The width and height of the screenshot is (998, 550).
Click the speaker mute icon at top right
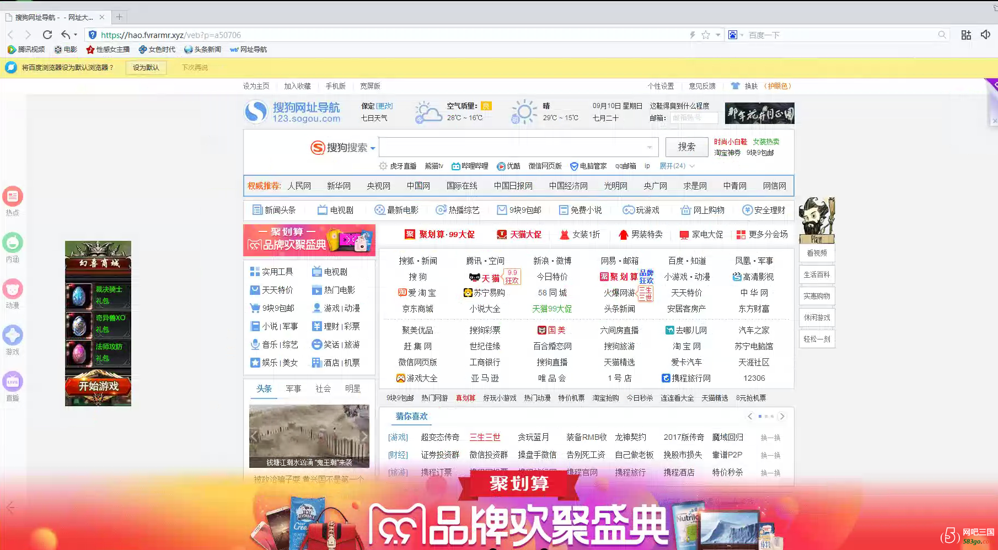[986, 35]
